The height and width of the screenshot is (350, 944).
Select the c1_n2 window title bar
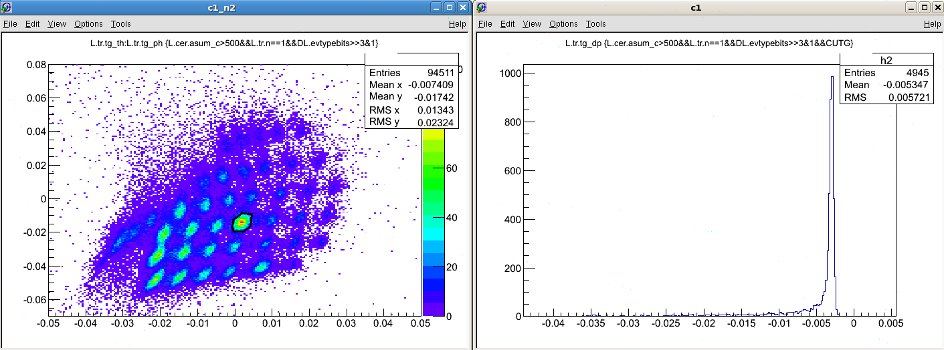221,7
